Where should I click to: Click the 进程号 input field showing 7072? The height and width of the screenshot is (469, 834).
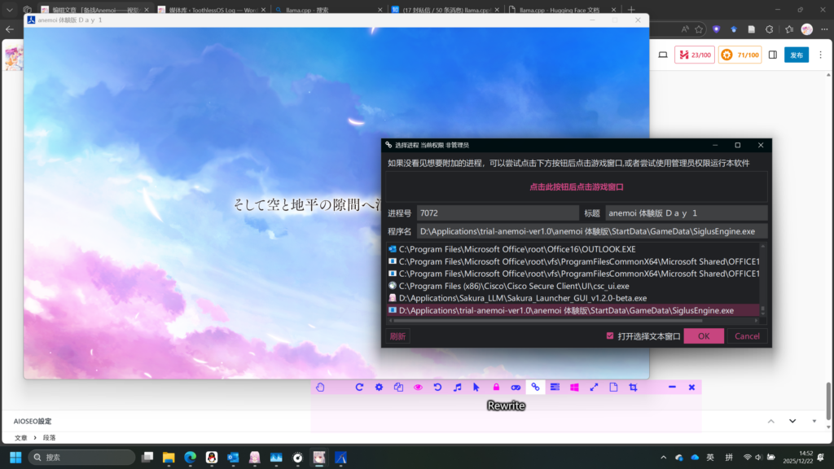497,213
